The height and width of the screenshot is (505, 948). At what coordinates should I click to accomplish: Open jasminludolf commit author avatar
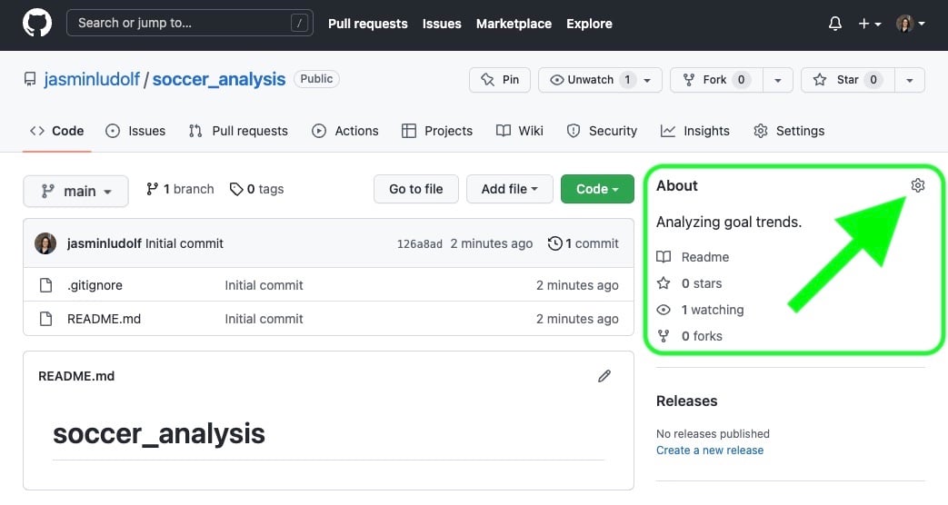(x=45, y=243)
